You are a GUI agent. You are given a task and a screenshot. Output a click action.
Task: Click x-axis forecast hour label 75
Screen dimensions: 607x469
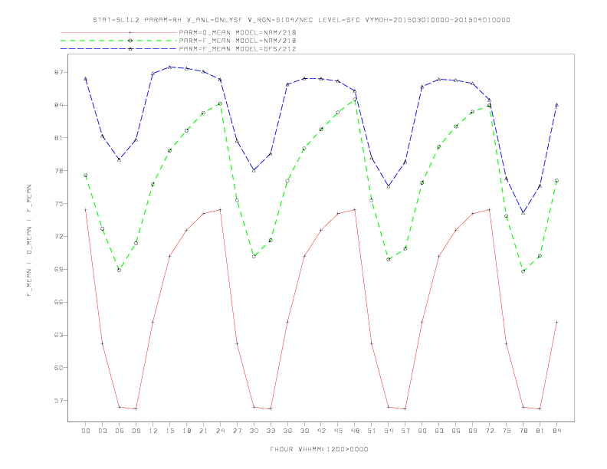click(x=507, y=431)
